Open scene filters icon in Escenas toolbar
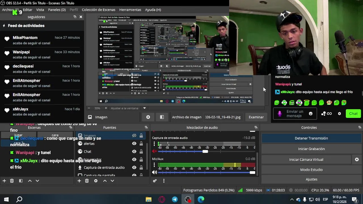This screenshot has height=204, width=363. (21, 181)
